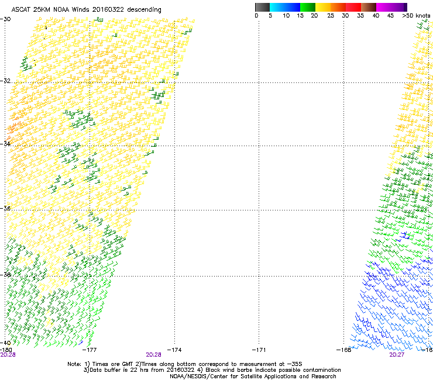Click the '25' label under the color scale
This screenshot has width=433, height=380.
331,15
